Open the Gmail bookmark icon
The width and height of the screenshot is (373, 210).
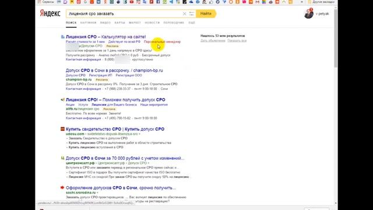click(x=257, y=2)
